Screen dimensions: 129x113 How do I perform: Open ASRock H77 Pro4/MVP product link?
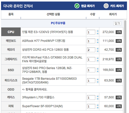point(44,41)
